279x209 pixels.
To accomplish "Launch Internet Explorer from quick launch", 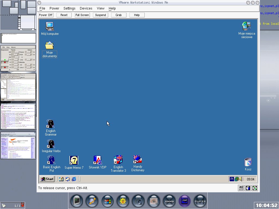I will [74, 179].
